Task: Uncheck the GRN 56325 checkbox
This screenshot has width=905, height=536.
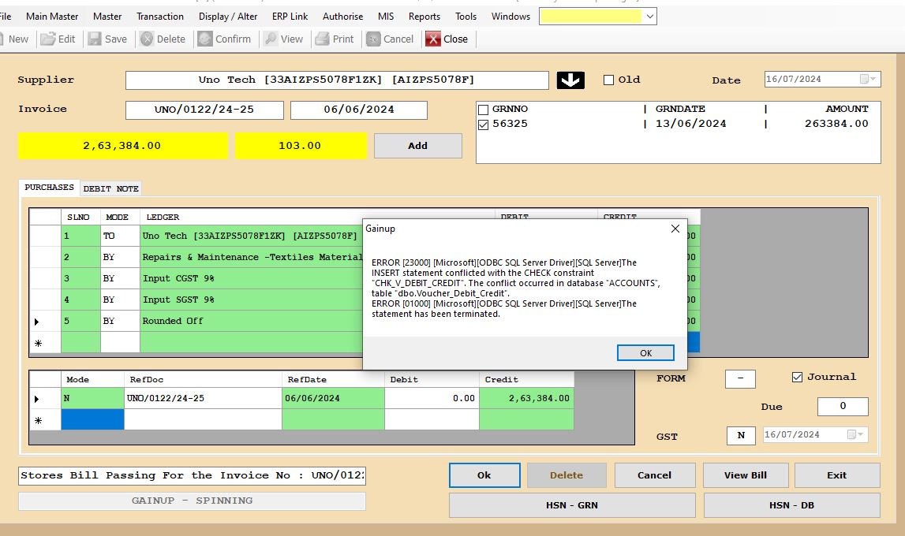Action: click(x=484, y=124)
